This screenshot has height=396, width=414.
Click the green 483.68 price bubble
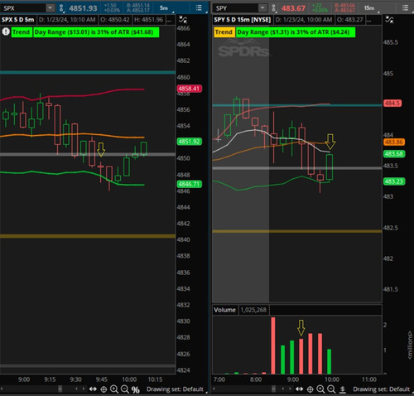click(394, 154)
